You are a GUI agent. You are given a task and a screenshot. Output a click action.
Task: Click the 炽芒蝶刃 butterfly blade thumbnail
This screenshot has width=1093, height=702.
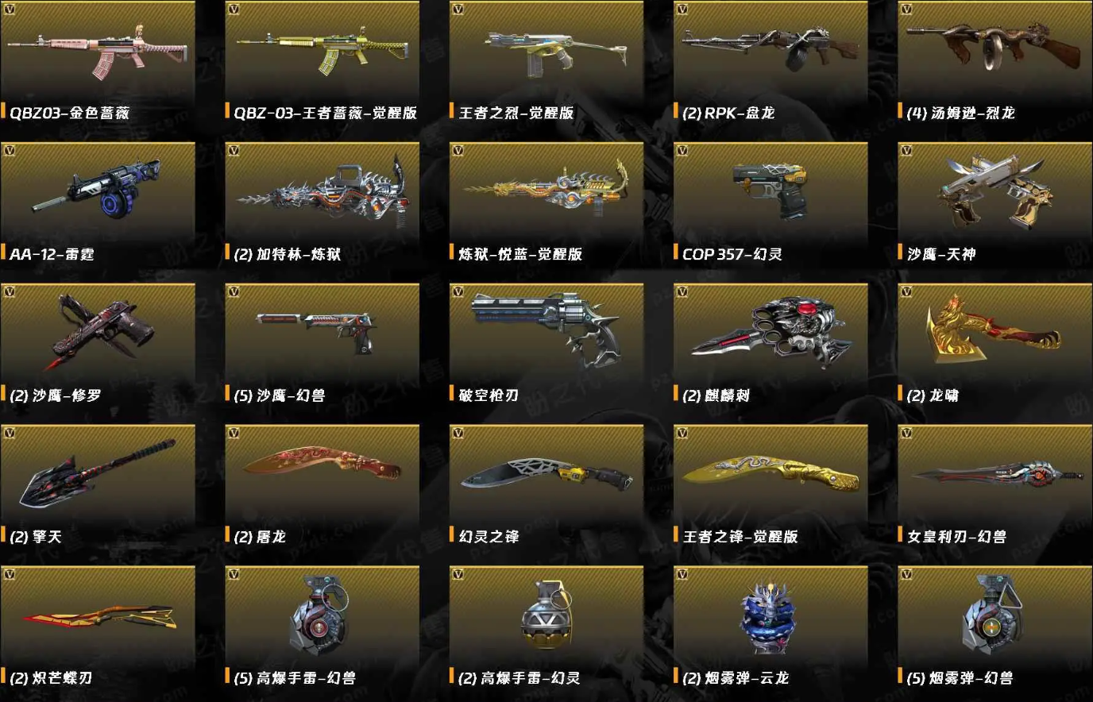(x=98, y=616)
